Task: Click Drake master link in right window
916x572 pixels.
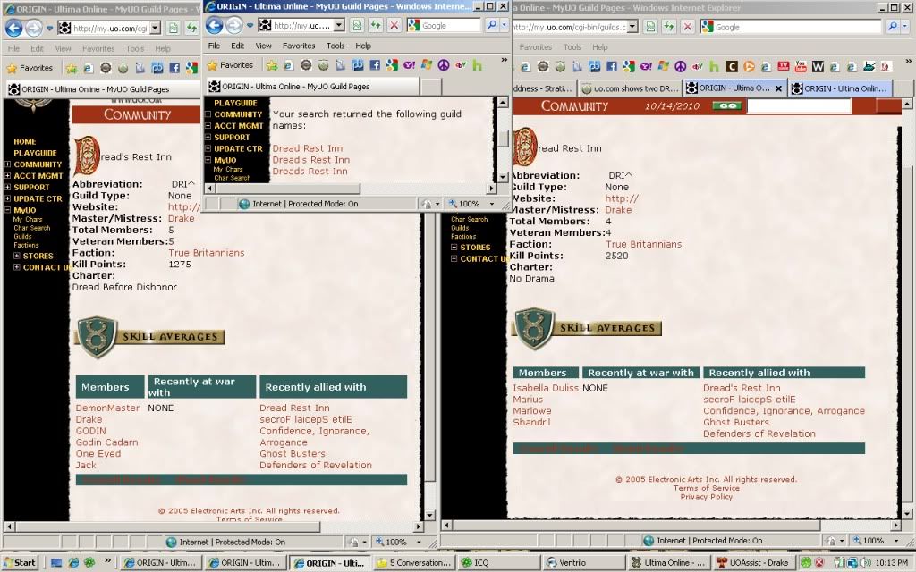Action: pos(618,209)
